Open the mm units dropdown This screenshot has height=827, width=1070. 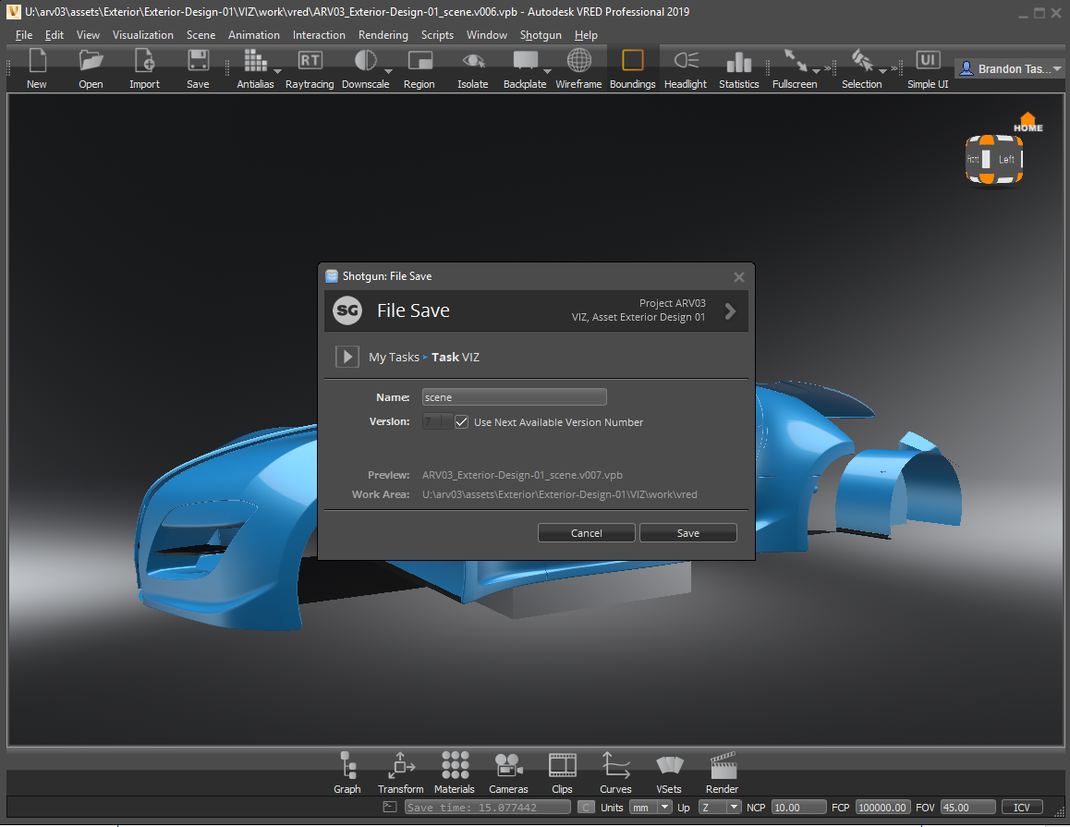[650, 807]
